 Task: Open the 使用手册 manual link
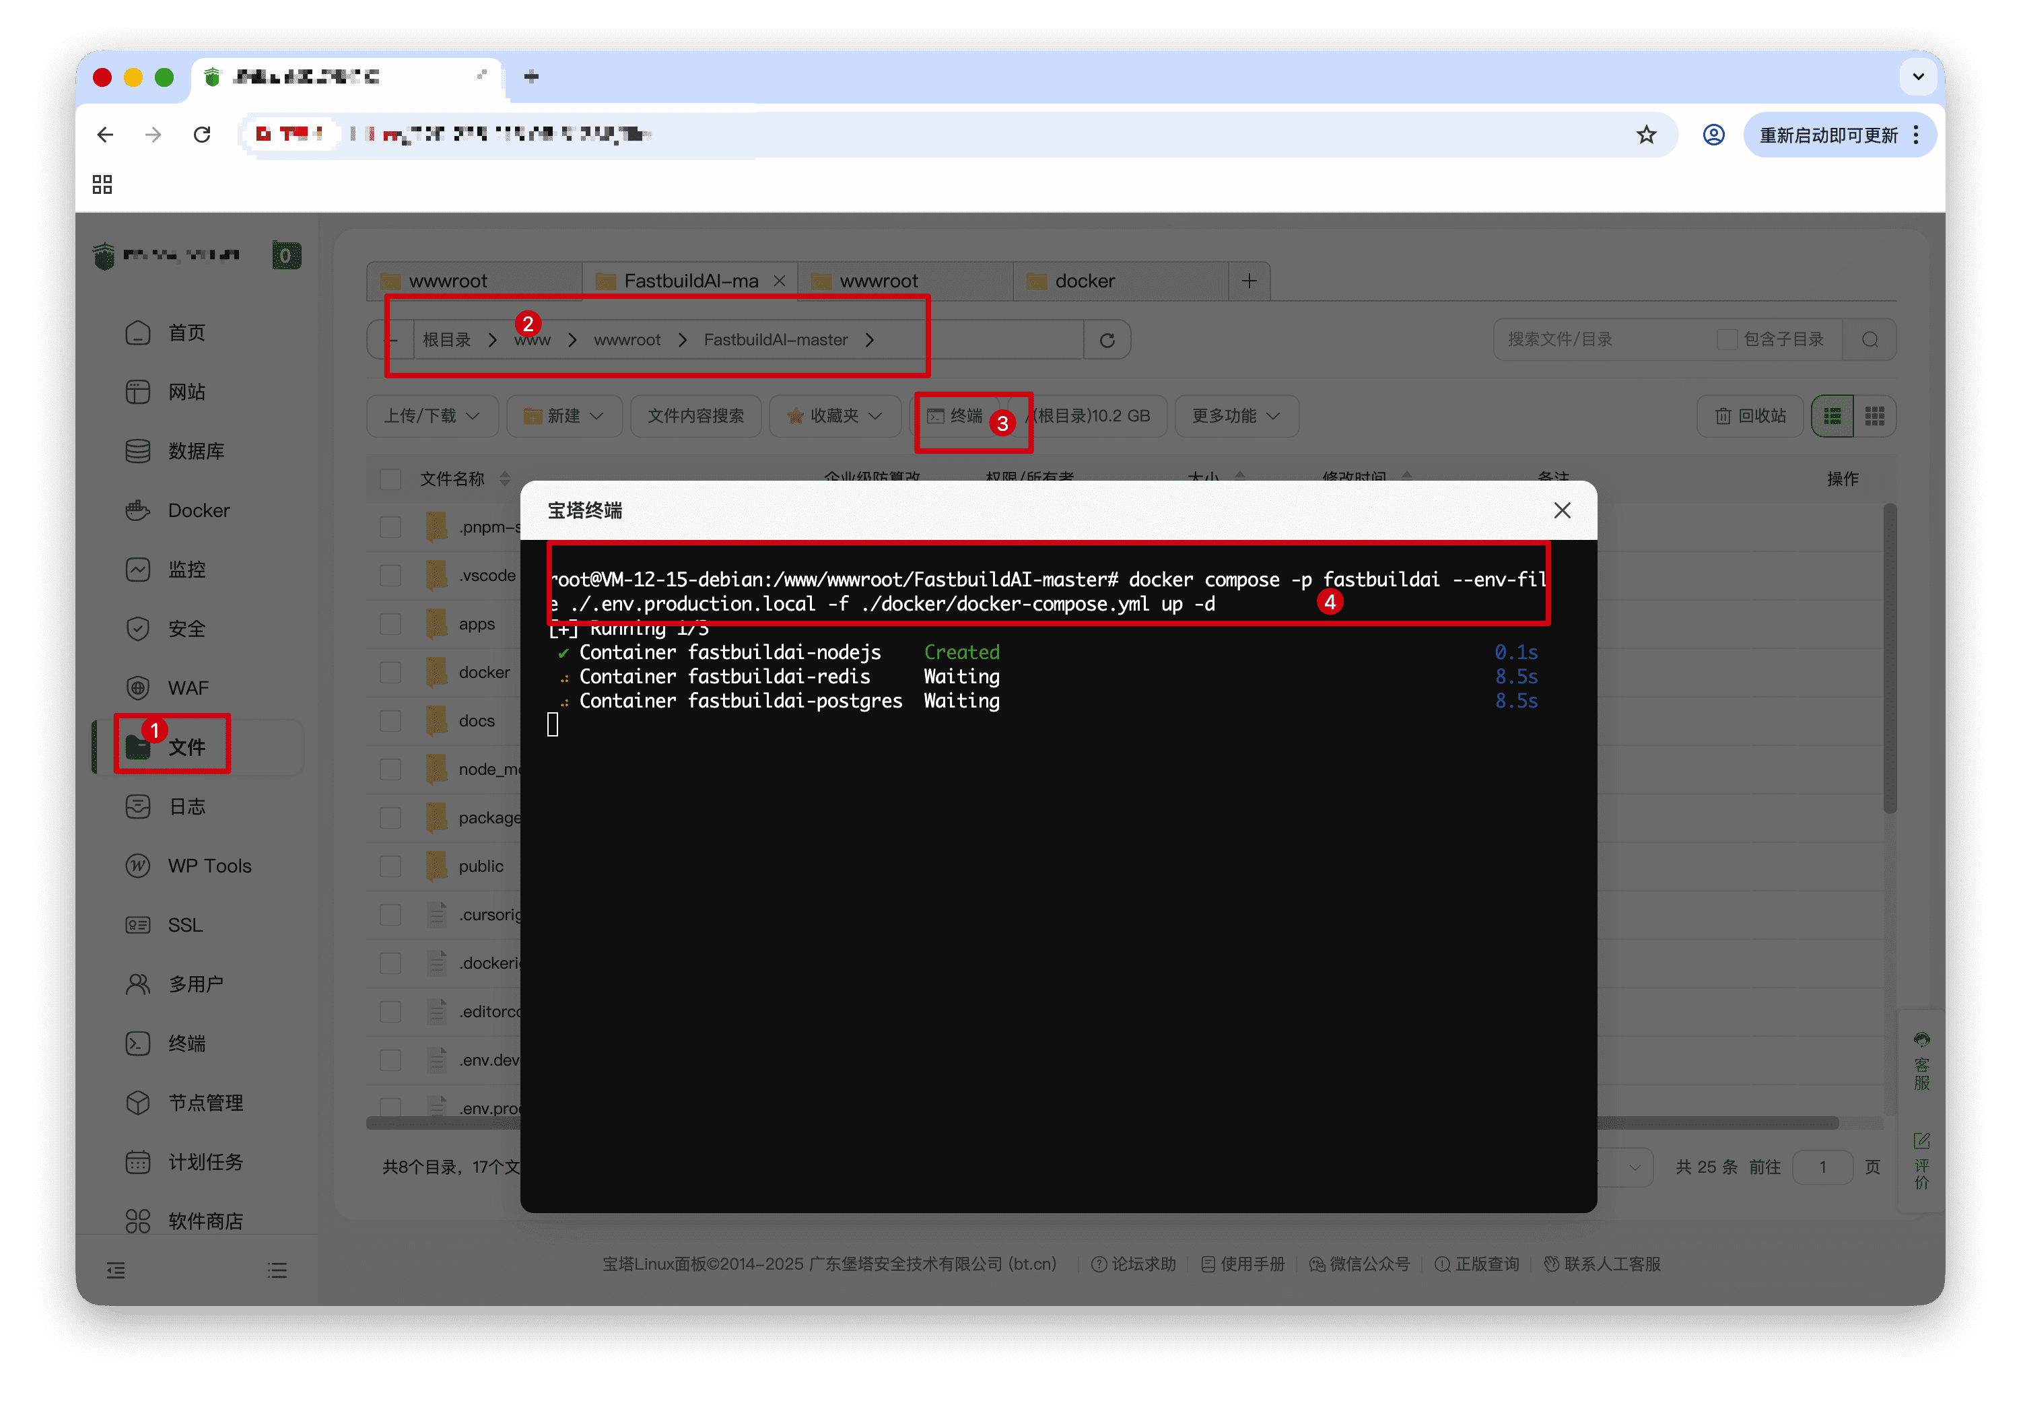[x=1242, y=1263]
